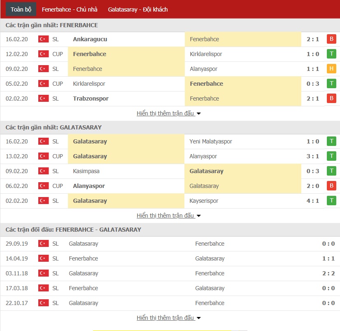This screenshot has width=340, height=331.
Task: Click 2 : 1 score of Ankaragucu match
Action: click(x=313, y=39)
